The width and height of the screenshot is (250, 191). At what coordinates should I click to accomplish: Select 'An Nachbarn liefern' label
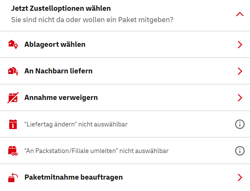(x=58, y=71)
